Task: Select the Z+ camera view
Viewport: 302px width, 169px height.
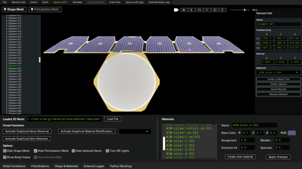Action: coord(215,10)
